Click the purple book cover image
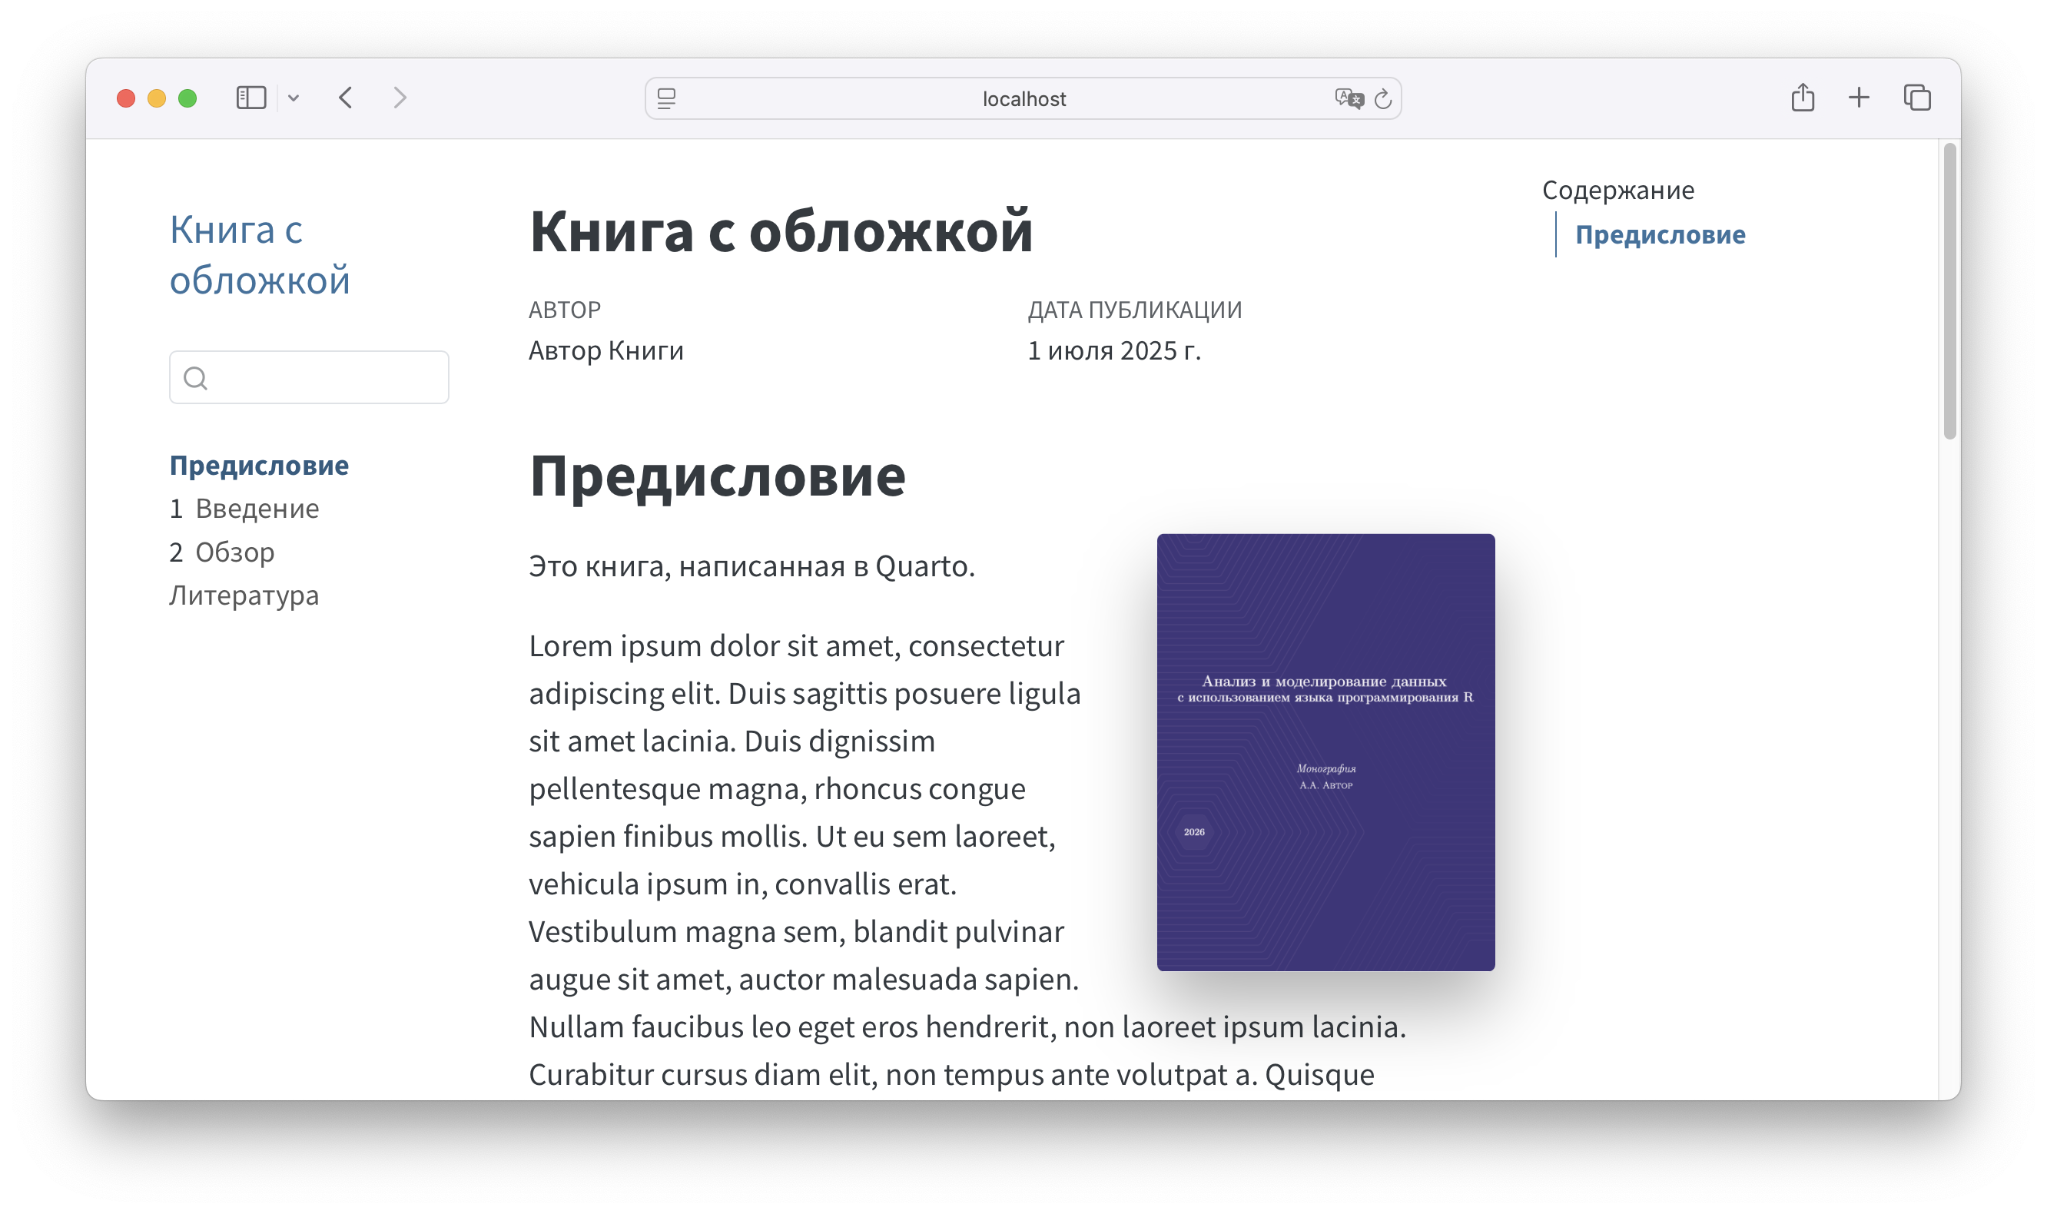Image resolution: width=2047 pixels, height=1214 pixels. [x=1325, y=751]
